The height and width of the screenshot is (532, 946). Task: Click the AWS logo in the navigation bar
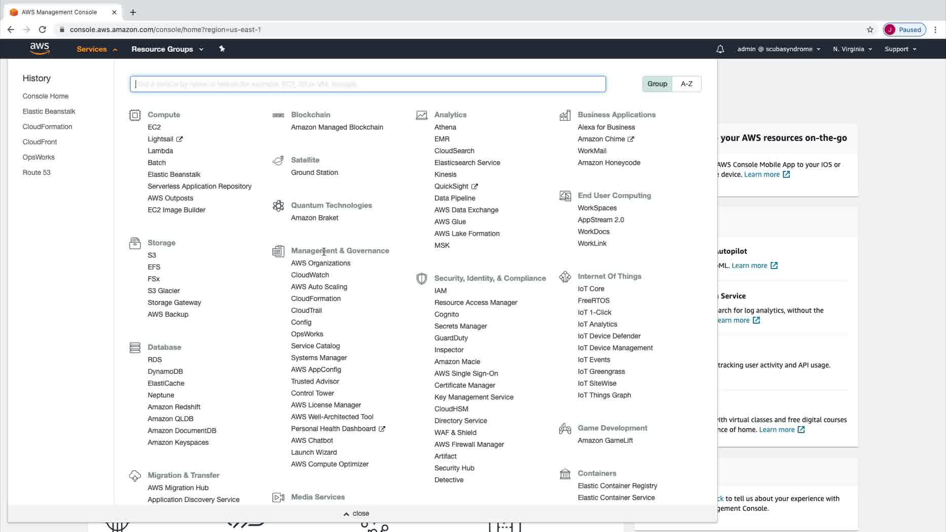40,49
